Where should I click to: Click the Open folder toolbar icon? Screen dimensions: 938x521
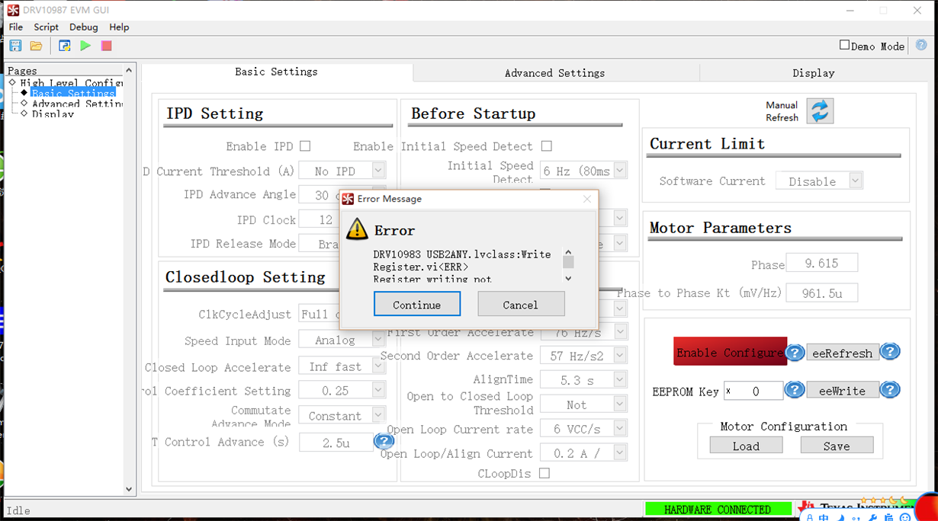point(36,46)
